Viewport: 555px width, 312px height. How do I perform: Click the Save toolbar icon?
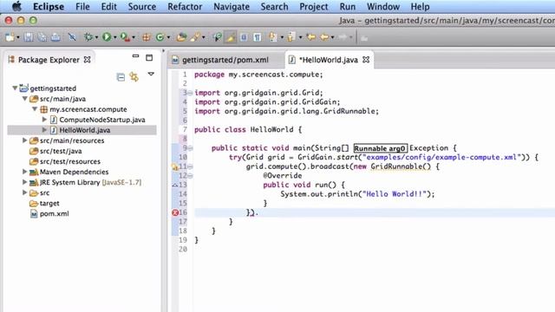29,37
